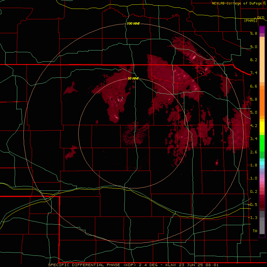
Task: Click the [PHAS] legend header
Action: click(x=251, y=20)
